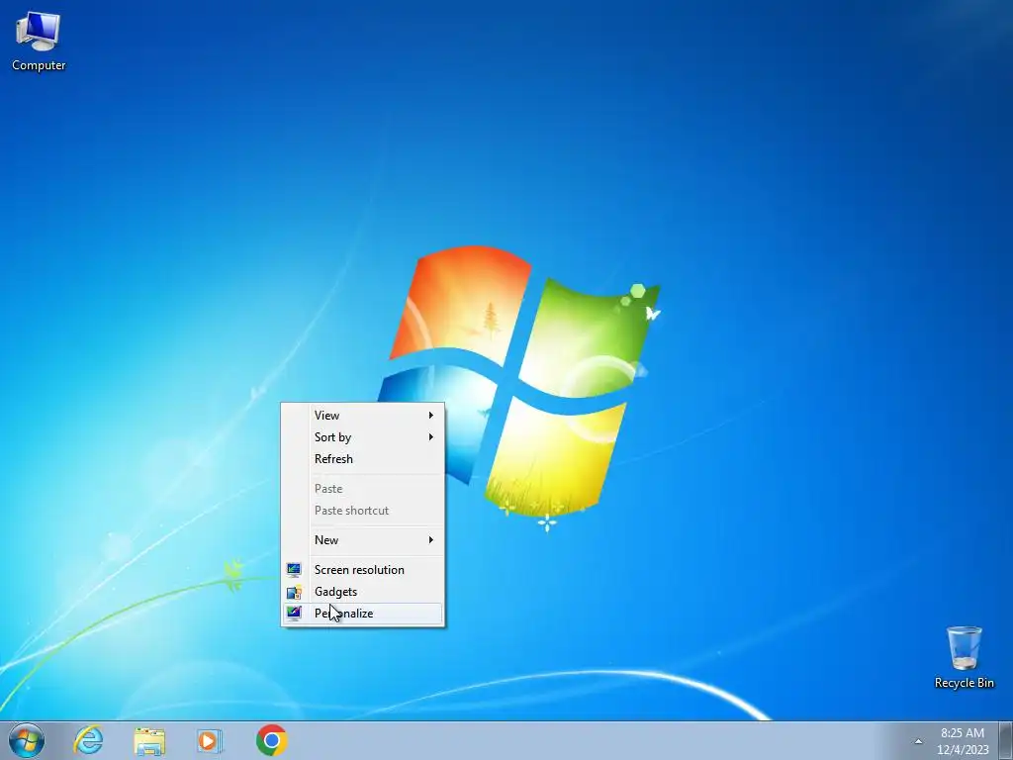The image size is (1013, 760).
Task: Expand the Sort by submenu
Action: [362, 437]
